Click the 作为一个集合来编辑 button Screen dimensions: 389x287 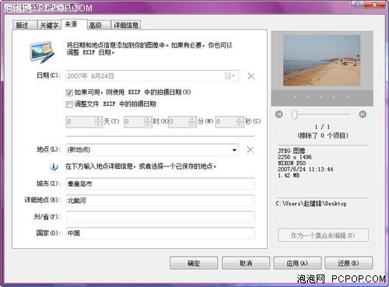point(323,235)
